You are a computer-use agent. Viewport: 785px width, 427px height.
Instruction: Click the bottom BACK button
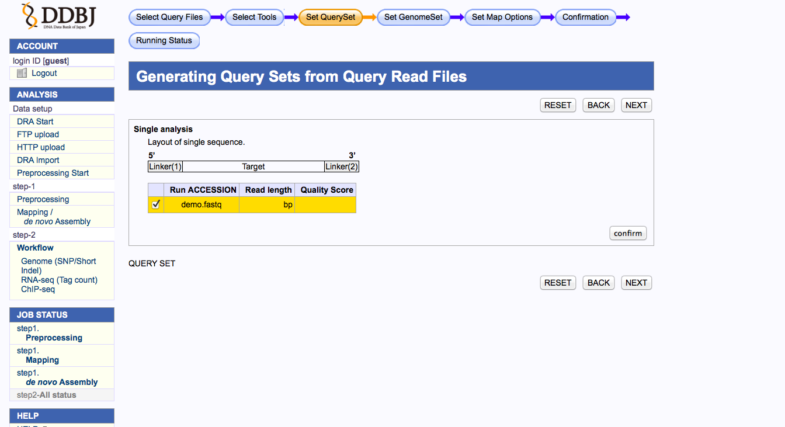tap(599, 283)
